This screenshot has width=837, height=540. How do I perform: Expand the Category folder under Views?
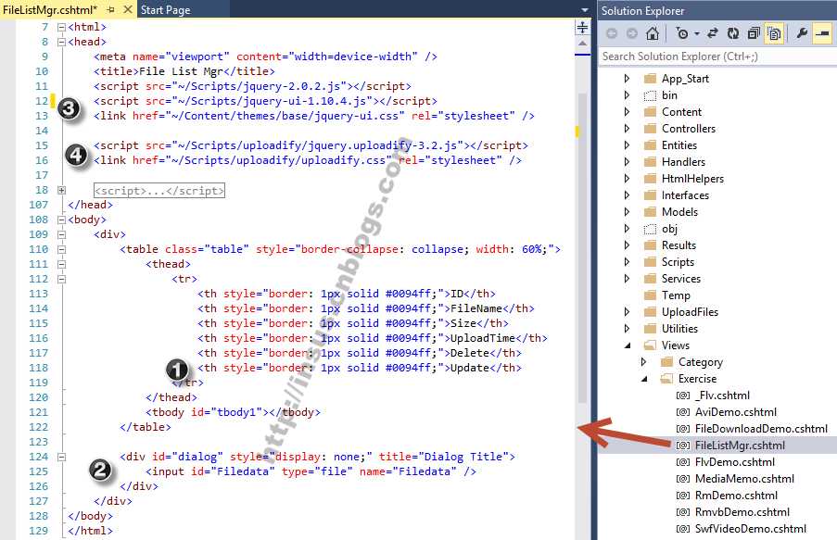[x=644, y=362]
